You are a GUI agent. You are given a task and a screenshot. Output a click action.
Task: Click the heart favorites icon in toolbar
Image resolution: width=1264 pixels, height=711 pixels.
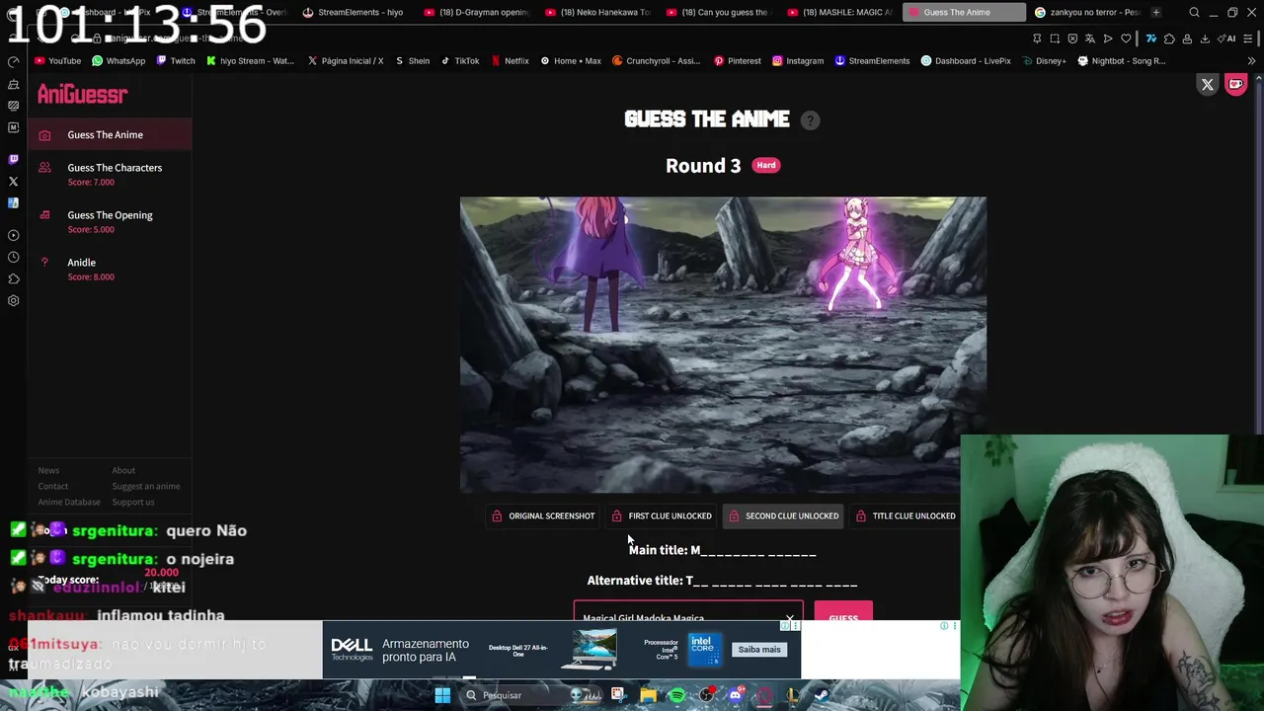tap(1126, 39)
